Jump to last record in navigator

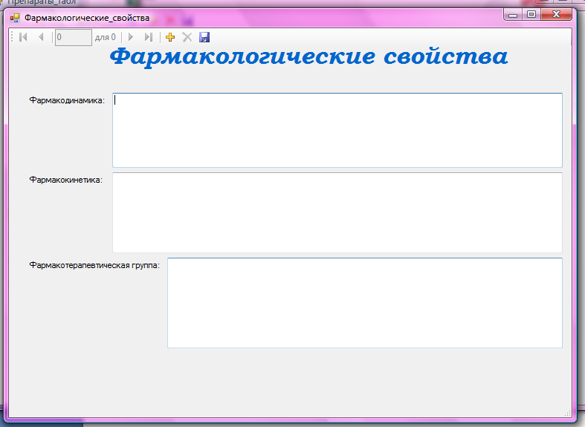pyautogui.click(x=149, y=37)
